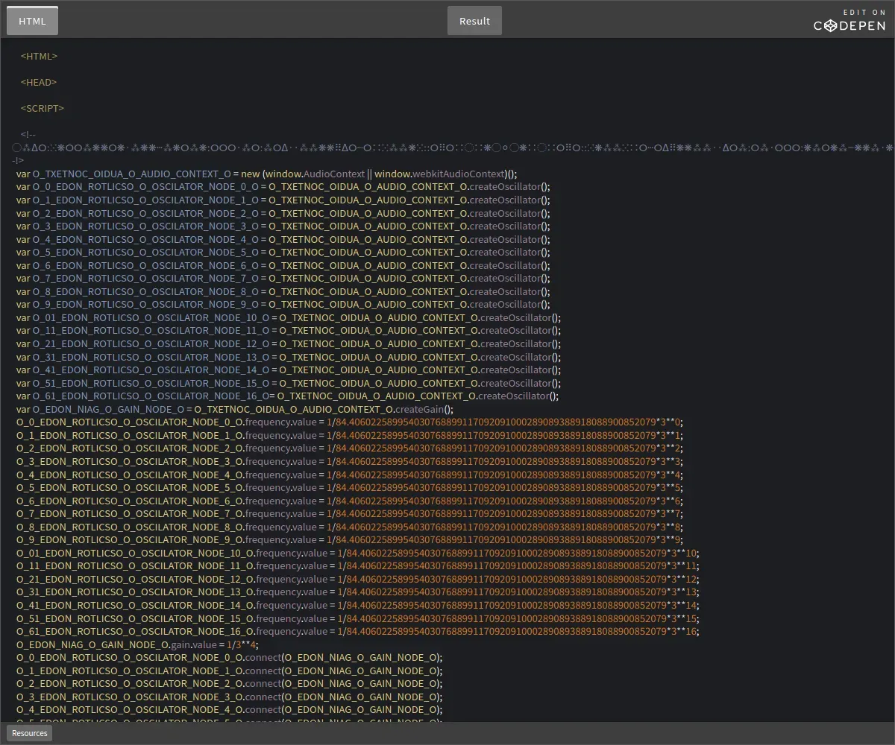
Task: Click the OSCILATOR_NODE_0 connect(GAIN_NODE) line
Action: (230, 657)
